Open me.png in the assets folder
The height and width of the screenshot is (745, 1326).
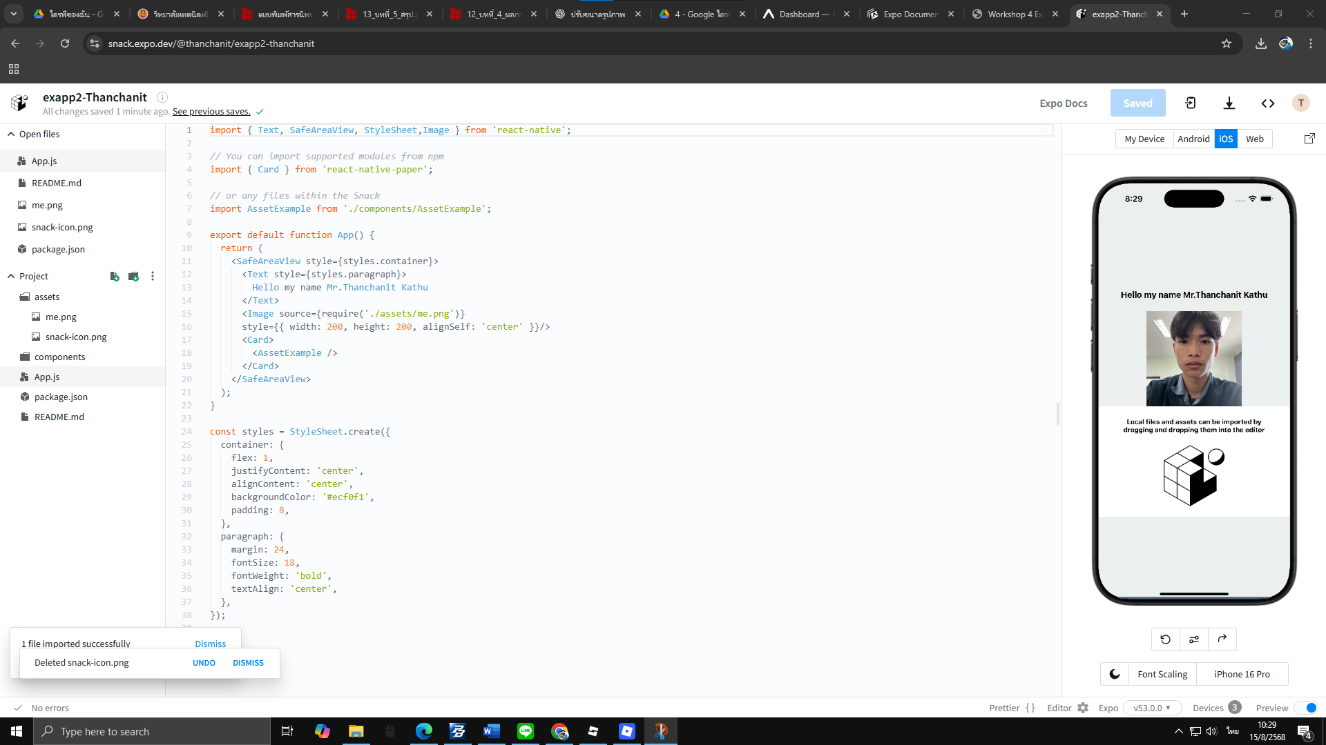(x=61, y=317)
